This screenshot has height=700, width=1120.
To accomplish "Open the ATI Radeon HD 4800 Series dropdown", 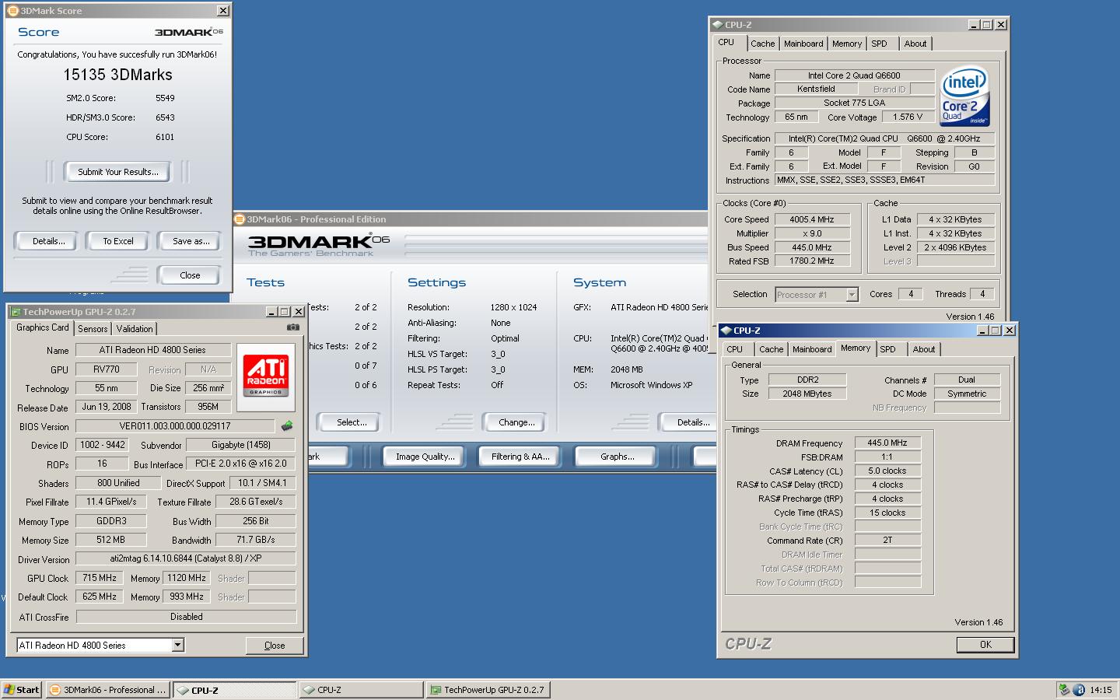I will pyautogui.click(x=177, y=645).
